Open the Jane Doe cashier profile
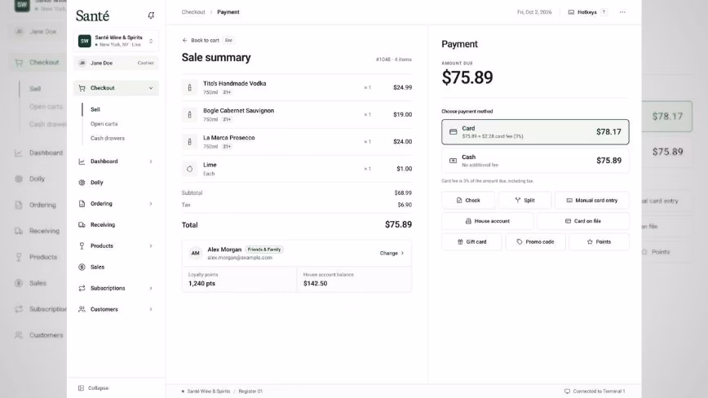 [116, 63]
